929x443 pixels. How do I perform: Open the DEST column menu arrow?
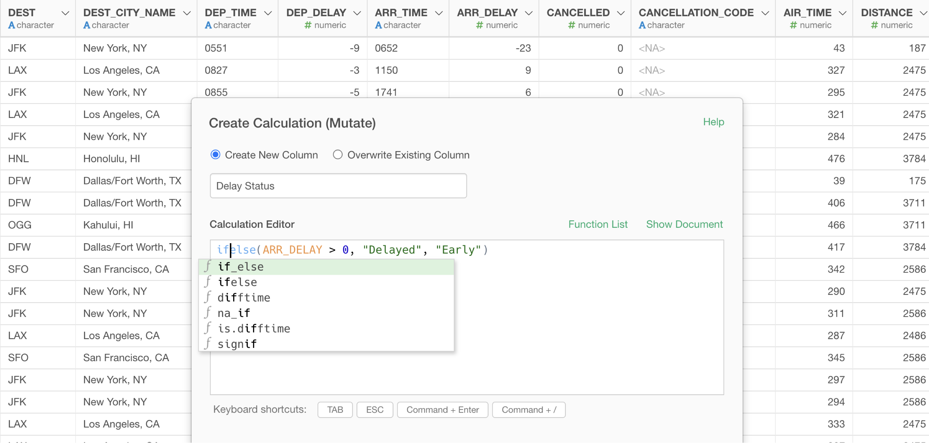tap(65, 13)
